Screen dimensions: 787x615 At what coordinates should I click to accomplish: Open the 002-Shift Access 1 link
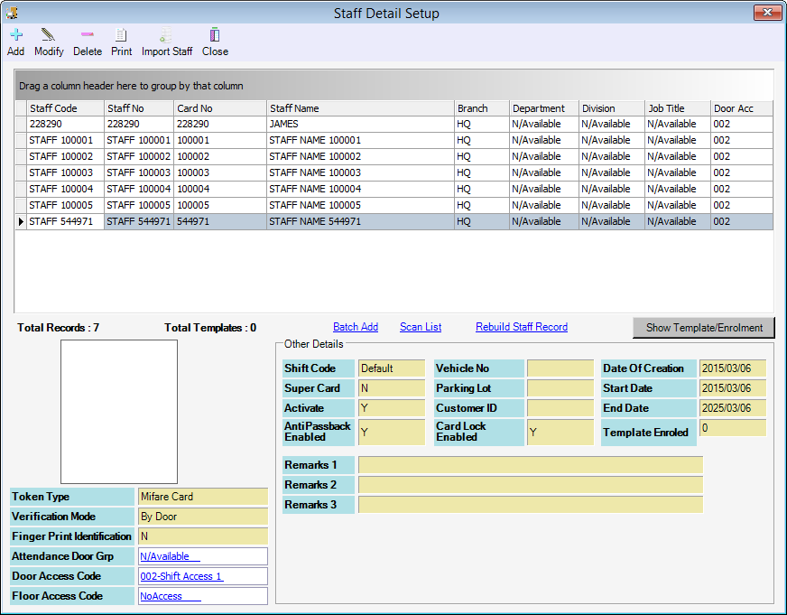[181, 576]
